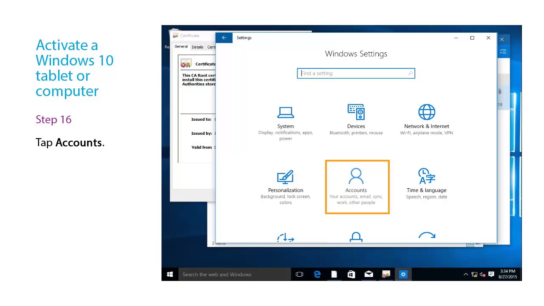Click in the Find a setting search box
The width and height of the screenshot is (544, 306).
pyautogui.click(x=356, y=74)
